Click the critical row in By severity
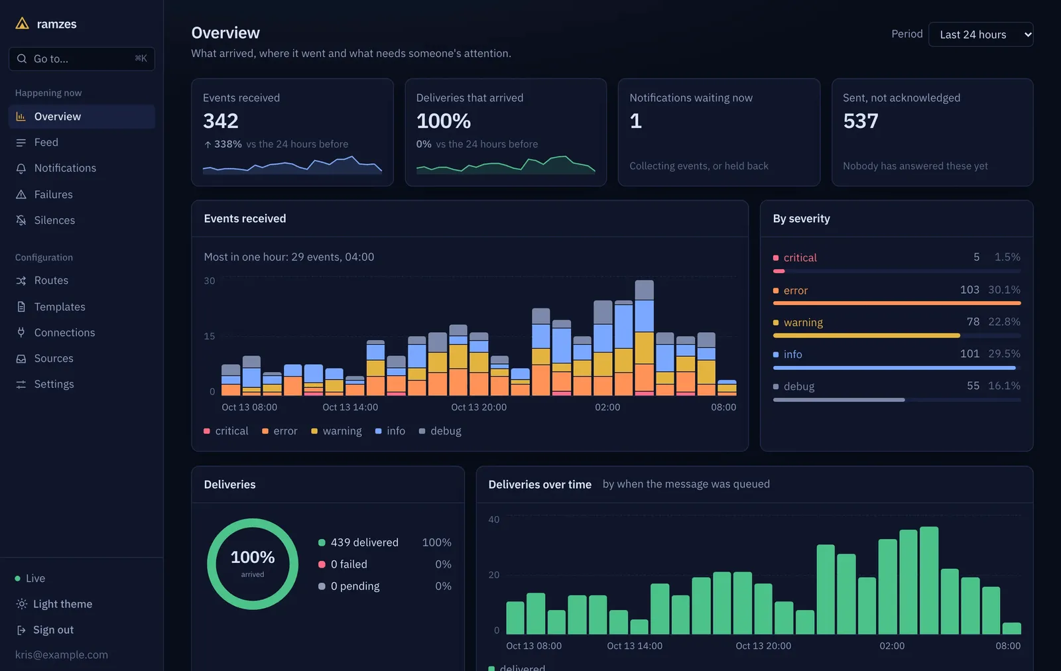The height and width of the screenshot is (671, 1061). [897, 262]
